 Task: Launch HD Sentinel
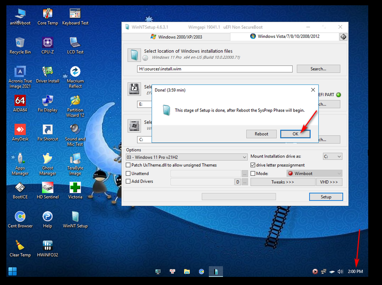tap(47, 190)
